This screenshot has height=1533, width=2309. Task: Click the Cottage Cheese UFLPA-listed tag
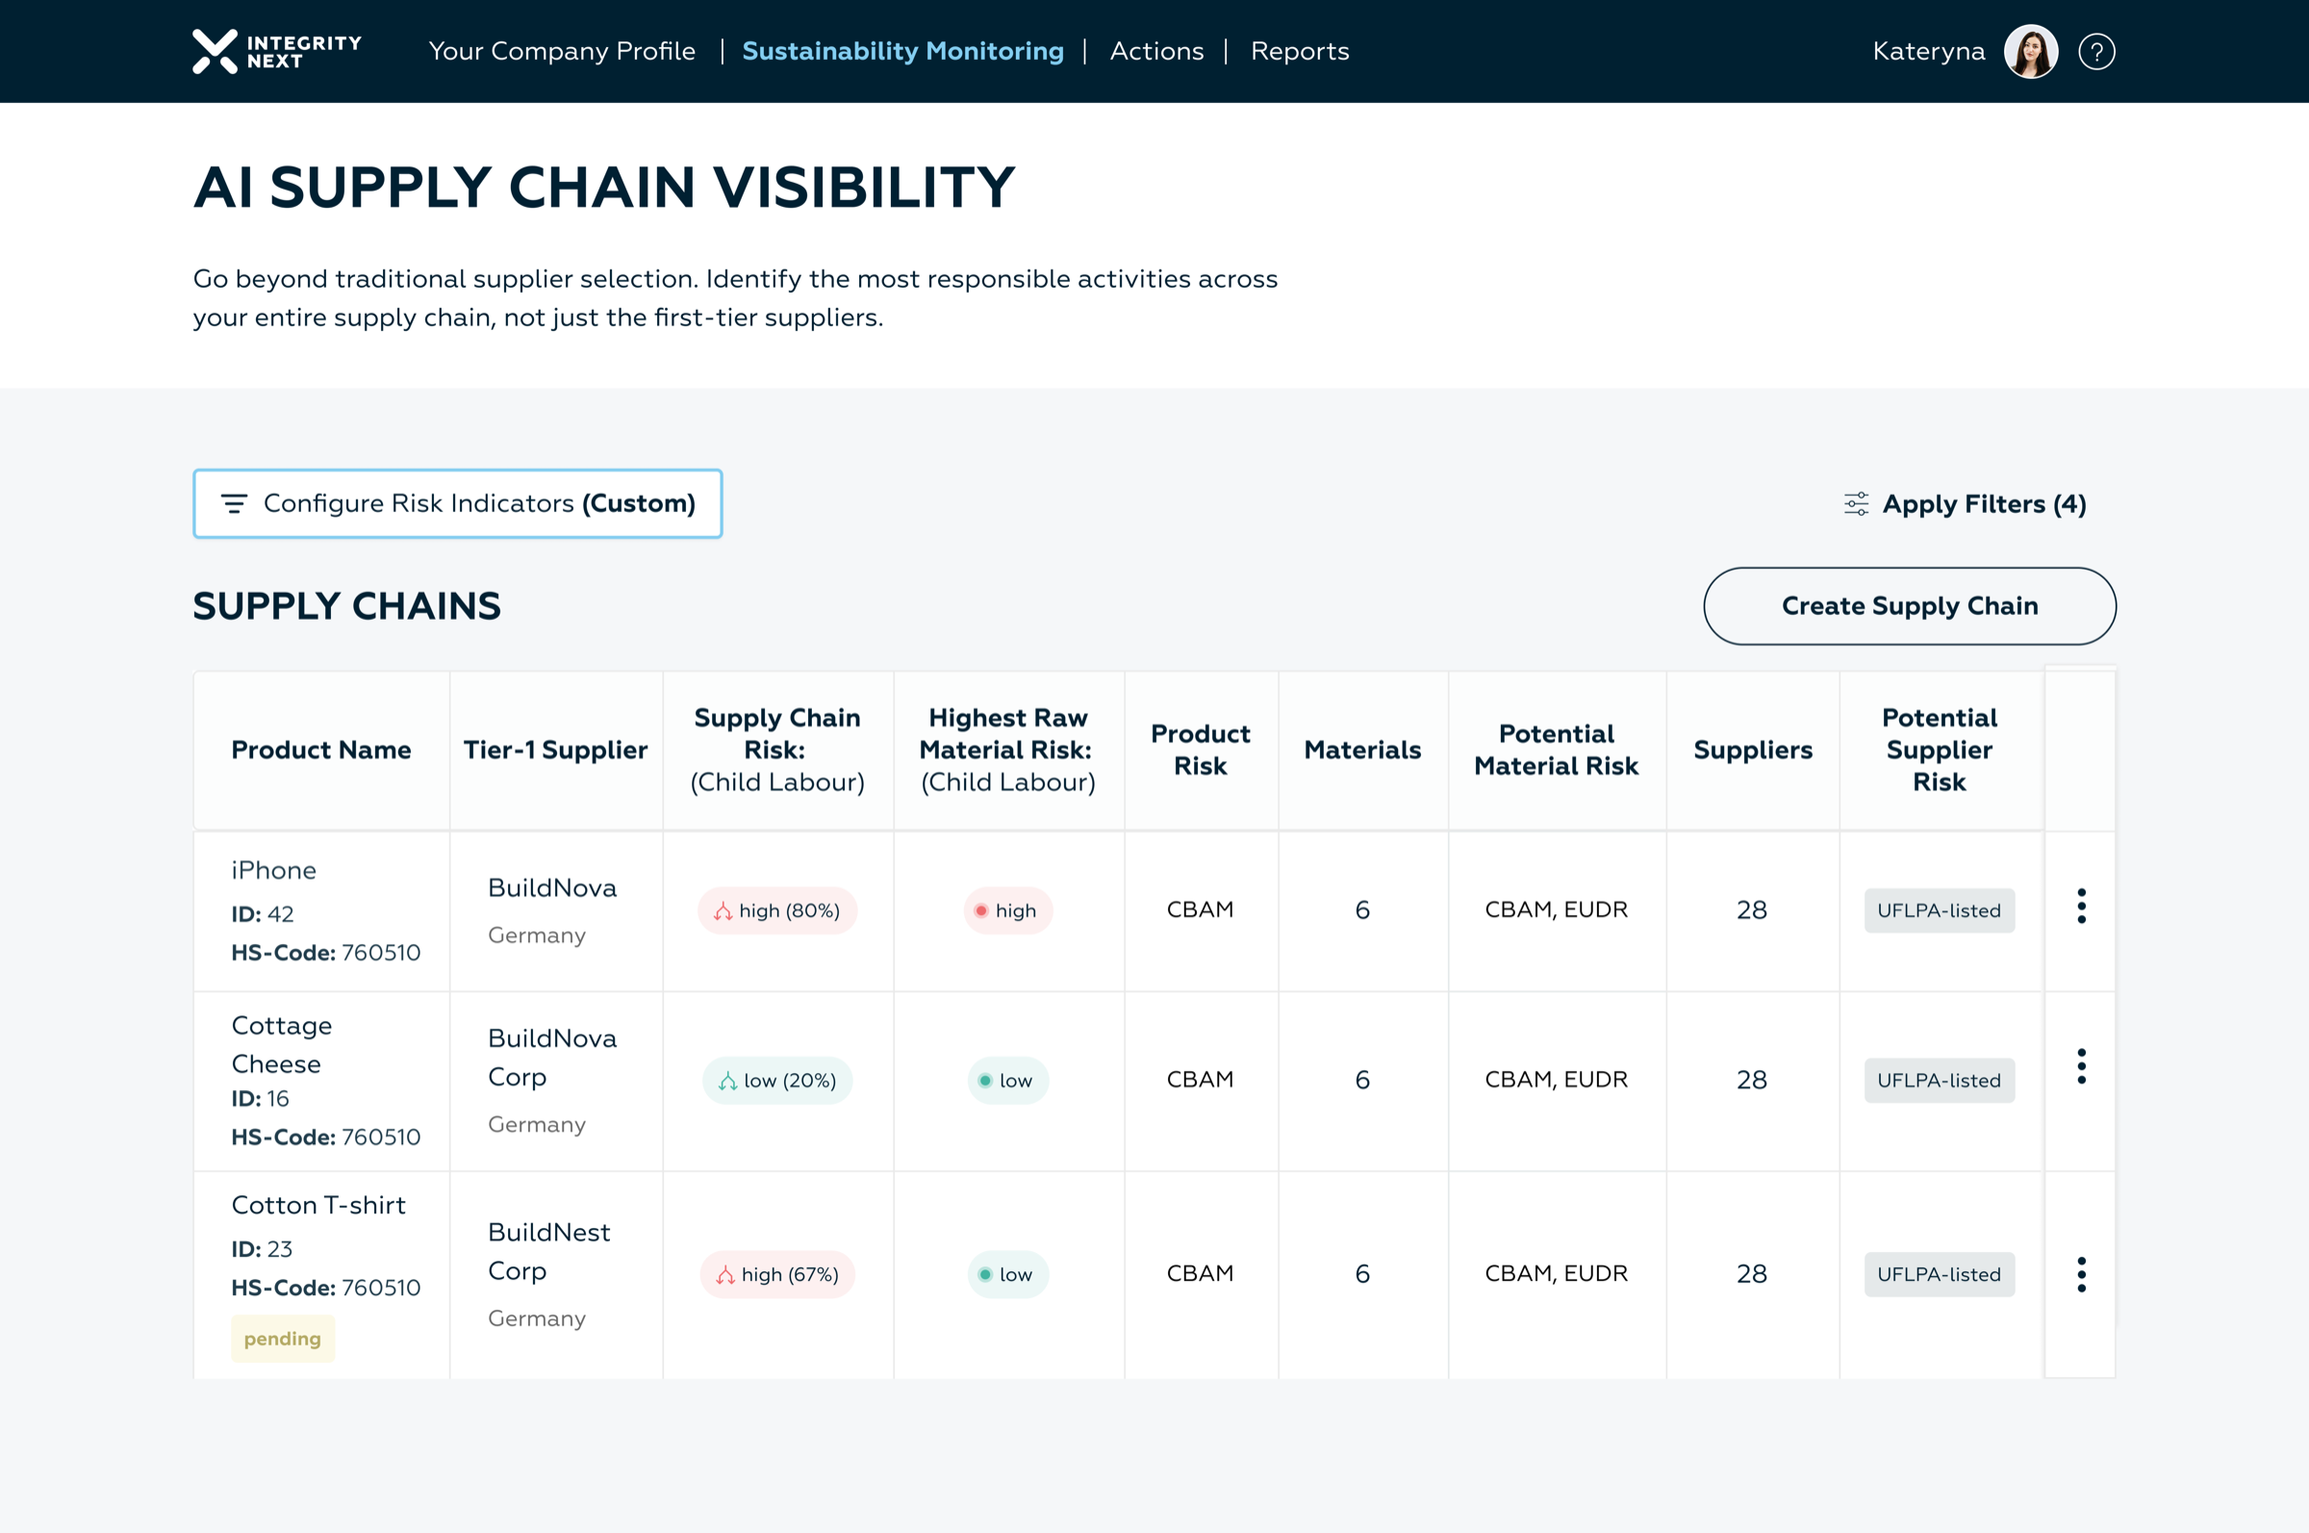[1939, 1081]
